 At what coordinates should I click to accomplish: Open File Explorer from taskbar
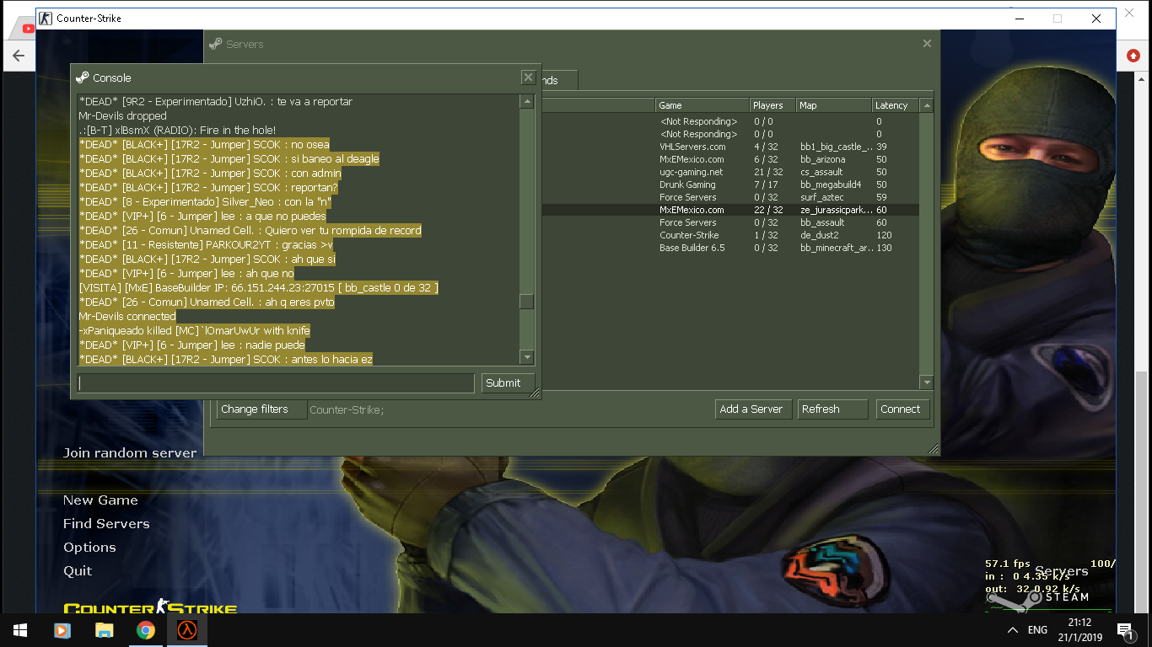104,630
